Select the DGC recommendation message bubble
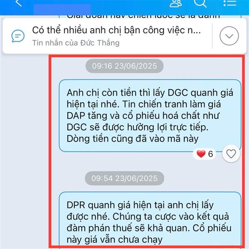The image size is (249, 249). pos(150,116)
